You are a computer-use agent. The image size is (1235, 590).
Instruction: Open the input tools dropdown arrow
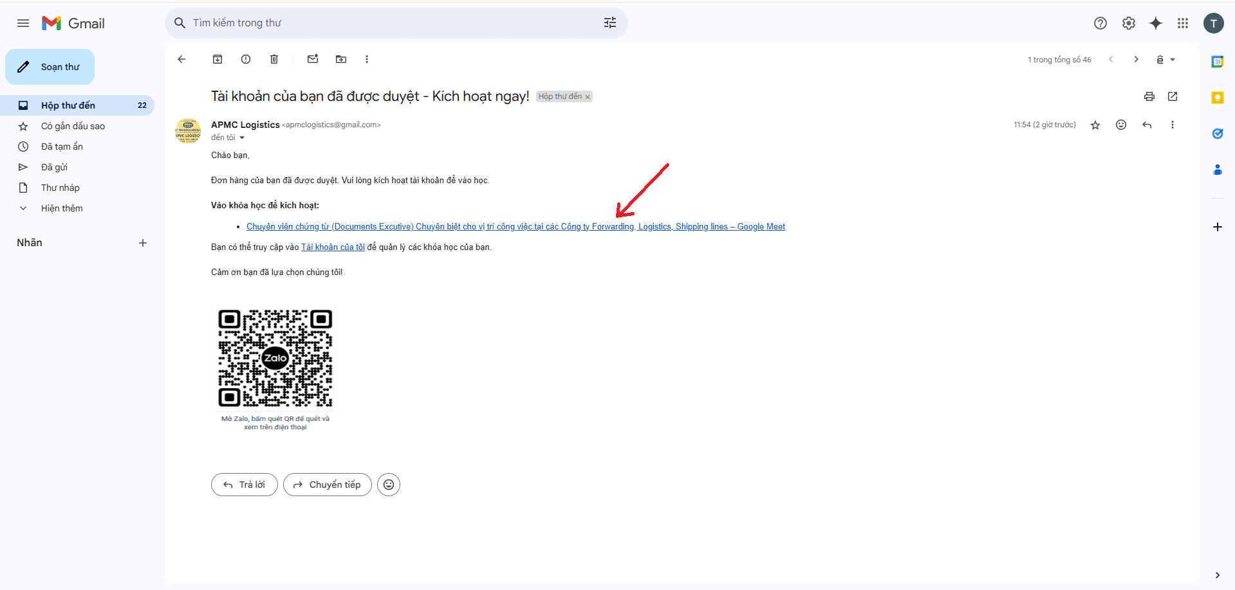point(1173,60)
